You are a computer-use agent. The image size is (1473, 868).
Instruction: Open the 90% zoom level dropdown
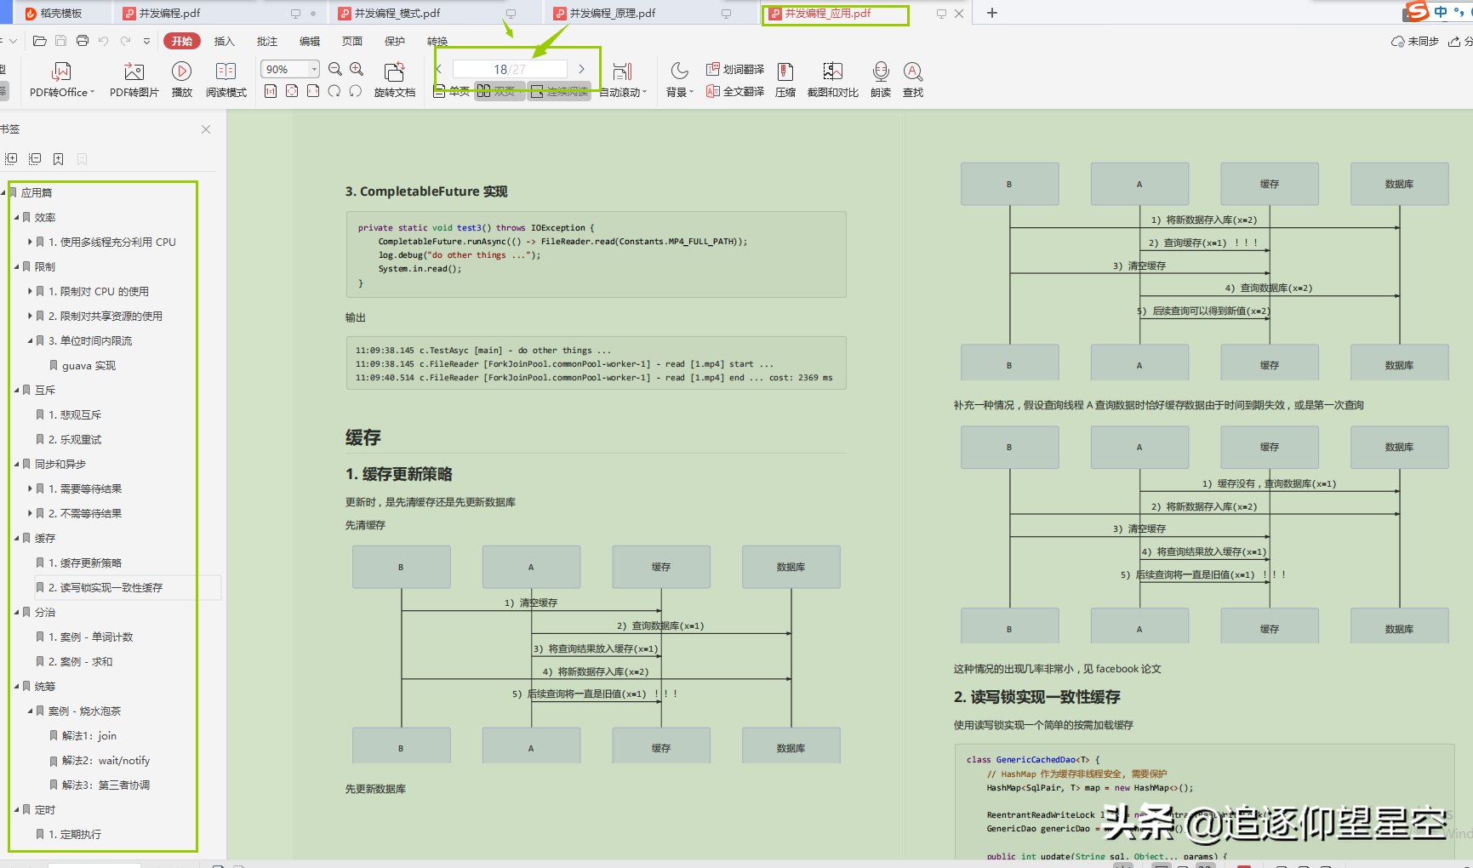[314, 69]
